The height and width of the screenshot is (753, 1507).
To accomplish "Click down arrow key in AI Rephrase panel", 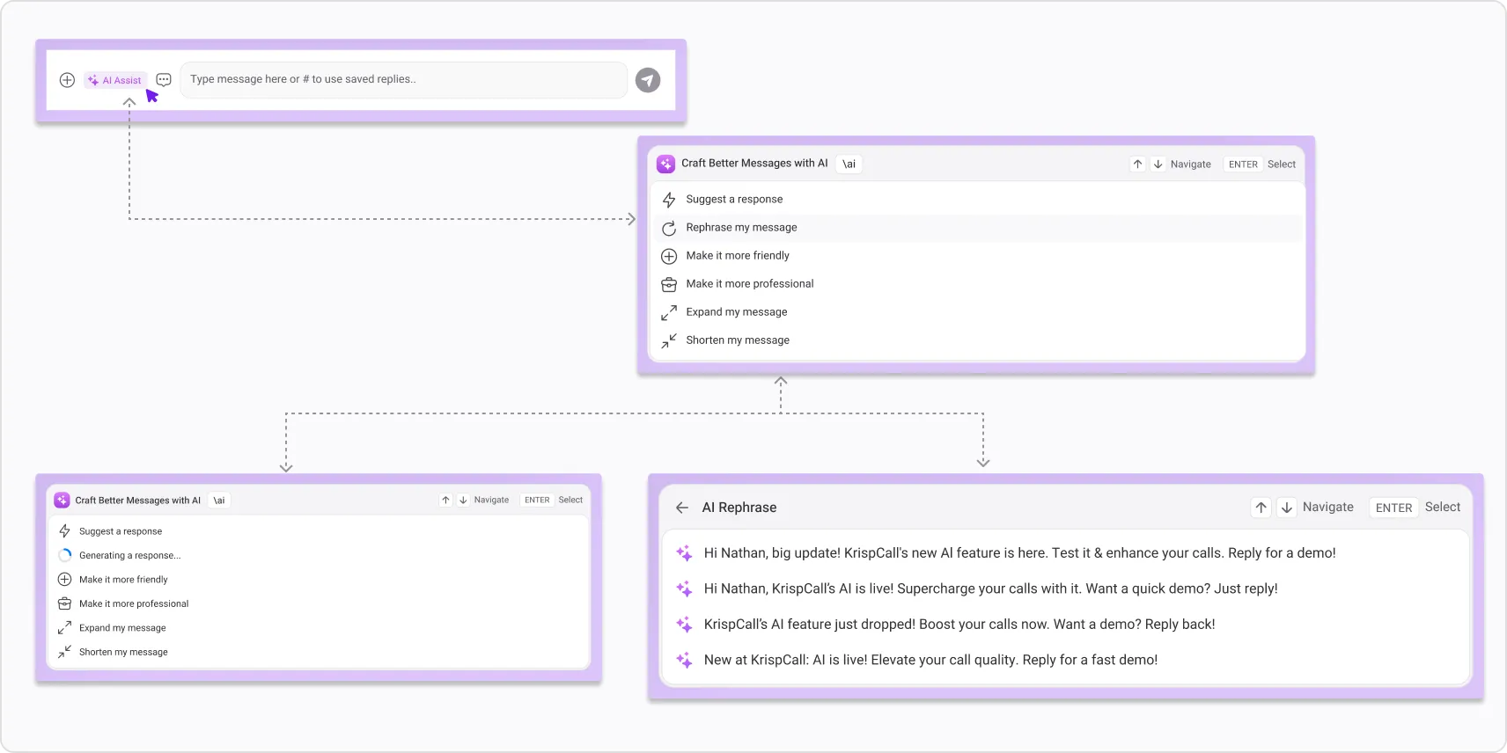I will pyautogui.click(x=1287, y=508).
